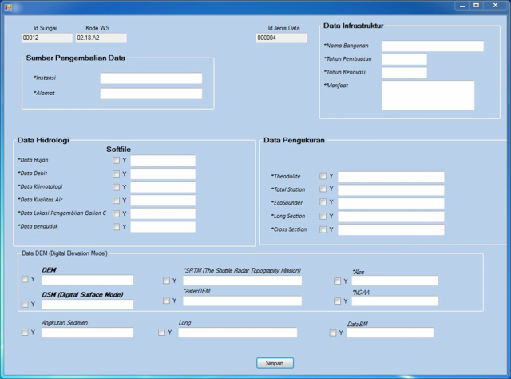
Task: Click the form icon in title bar
Action: point(8,6)
